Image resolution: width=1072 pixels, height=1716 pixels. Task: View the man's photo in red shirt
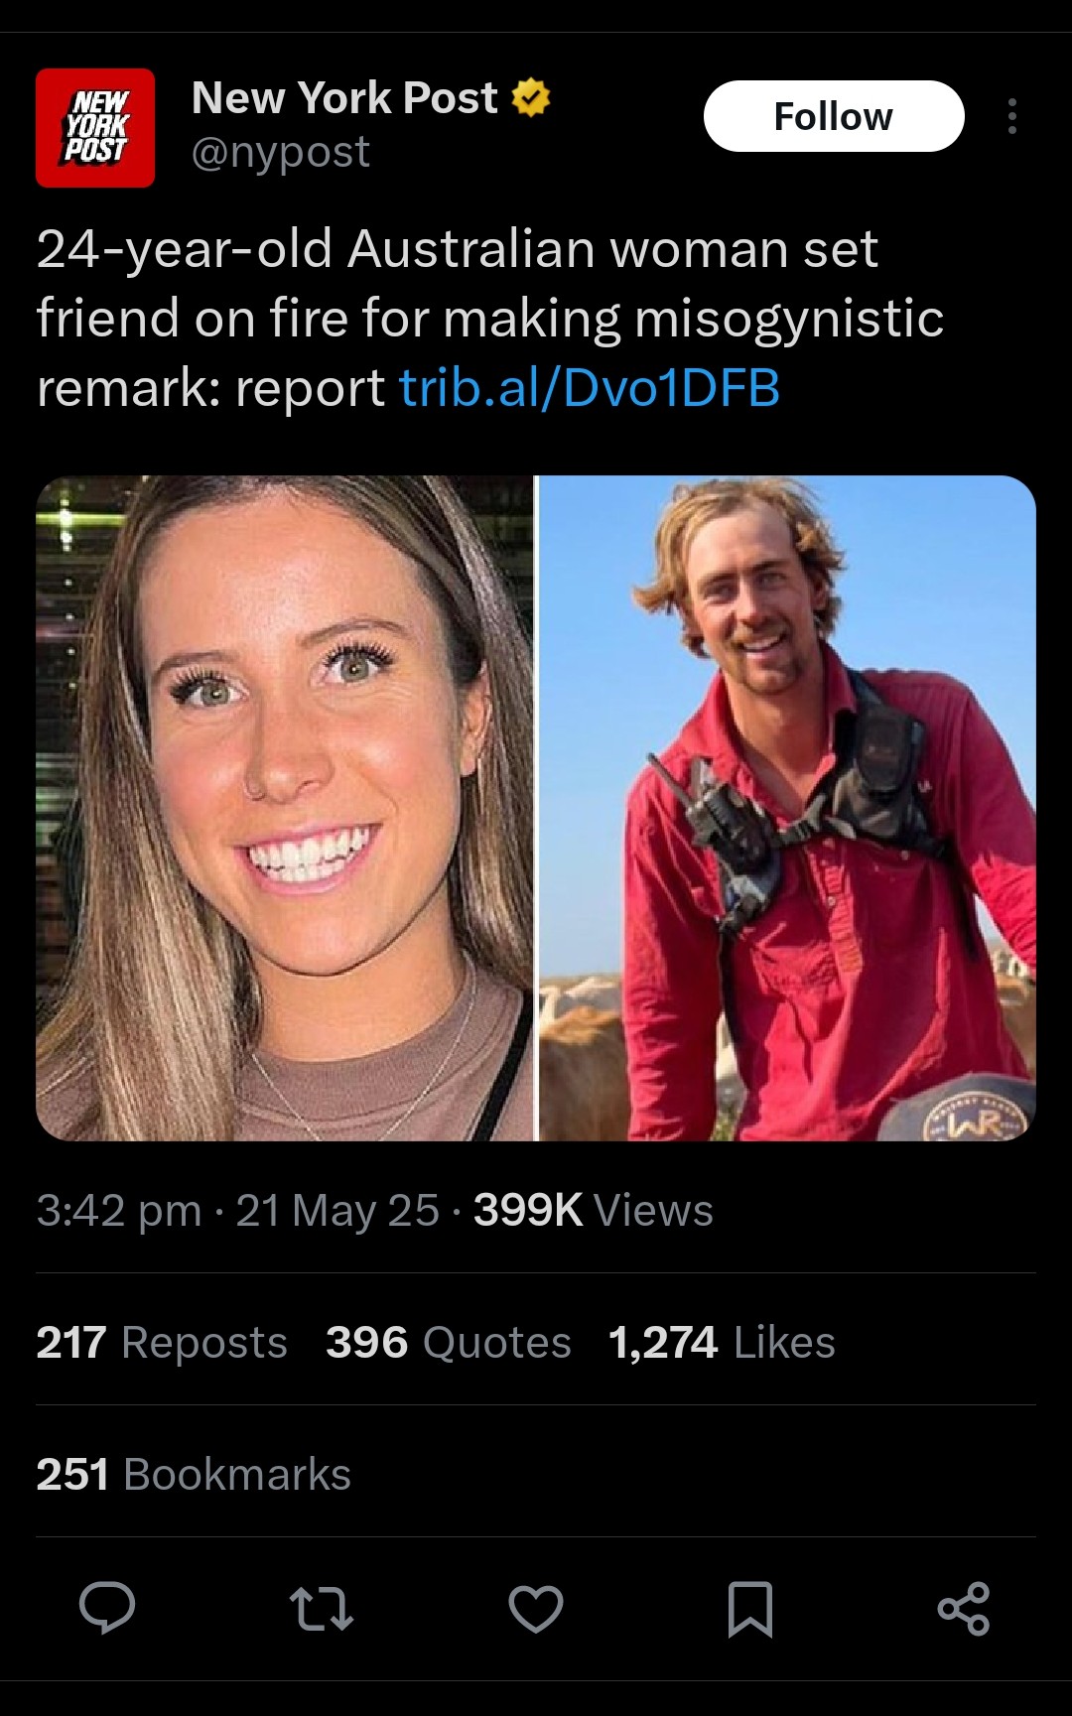pos(787,808)
